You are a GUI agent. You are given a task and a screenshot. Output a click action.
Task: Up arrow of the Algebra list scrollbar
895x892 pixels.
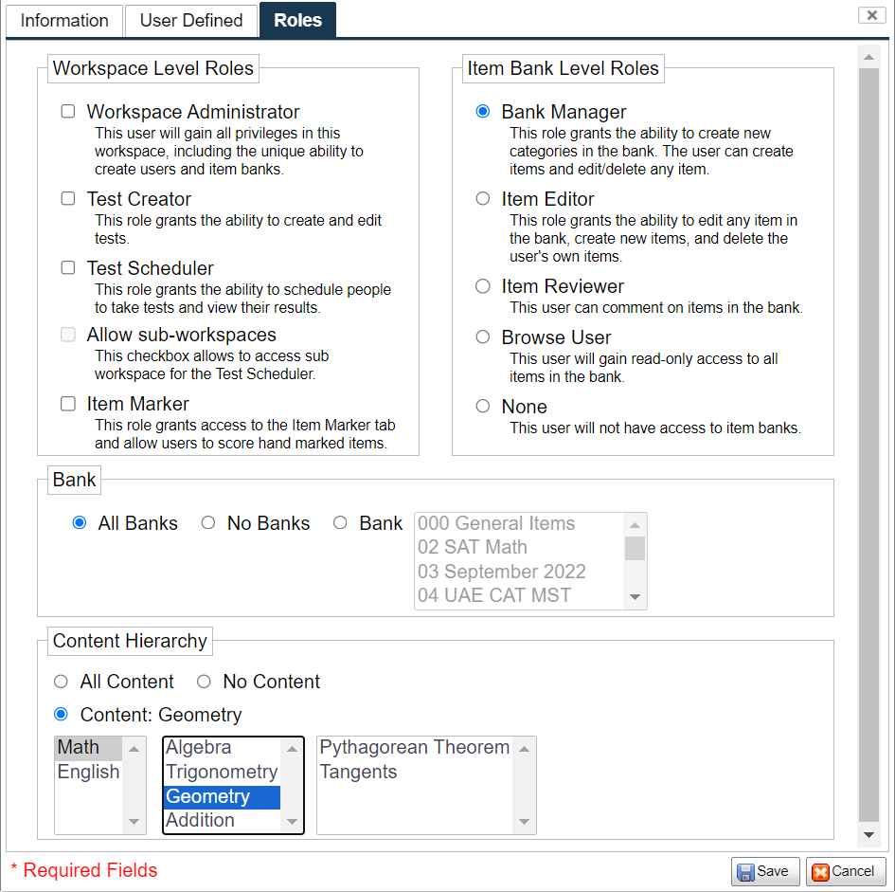pyautogui.click(x=292, y=749)
